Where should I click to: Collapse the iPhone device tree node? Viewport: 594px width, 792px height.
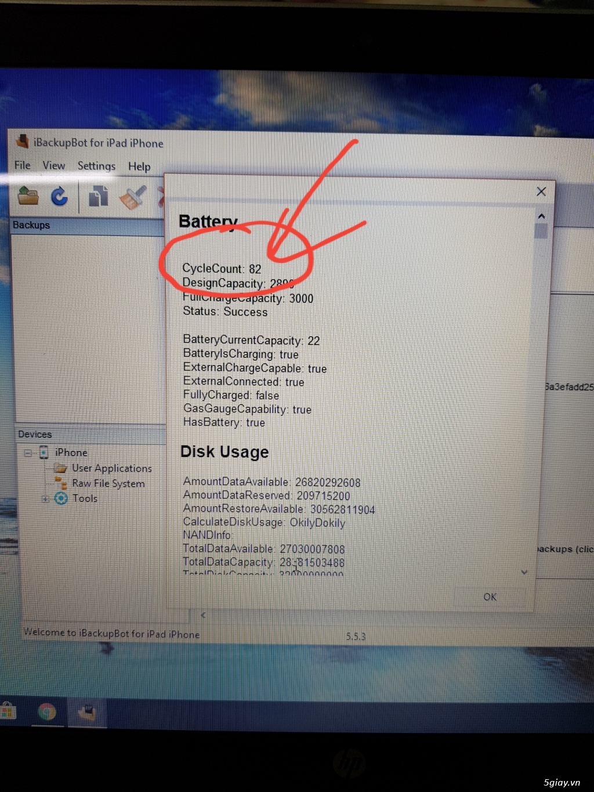pos(28,453)
